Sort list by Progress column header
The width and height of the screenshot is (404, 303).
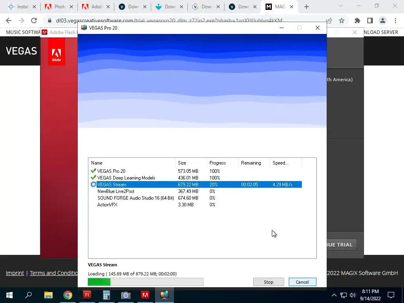[223, 163]
